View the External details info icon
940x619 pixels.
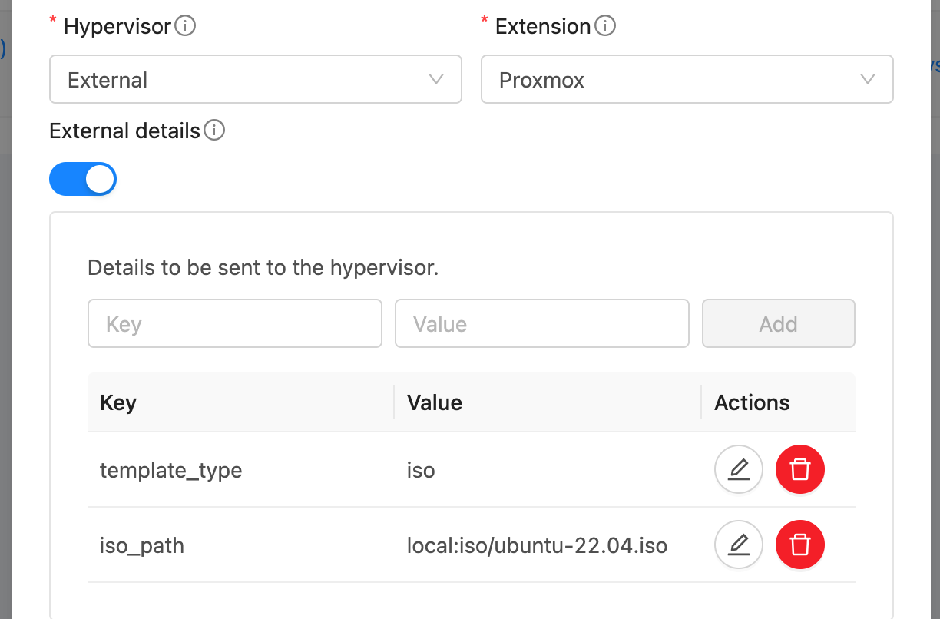click(216, 130)
